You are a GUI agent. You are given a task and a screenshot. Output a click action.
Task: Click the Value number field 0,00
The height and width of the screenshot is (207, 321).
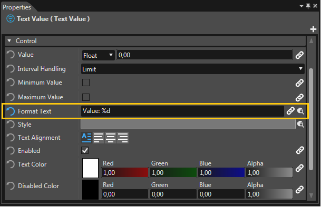(x=205, y=55)
